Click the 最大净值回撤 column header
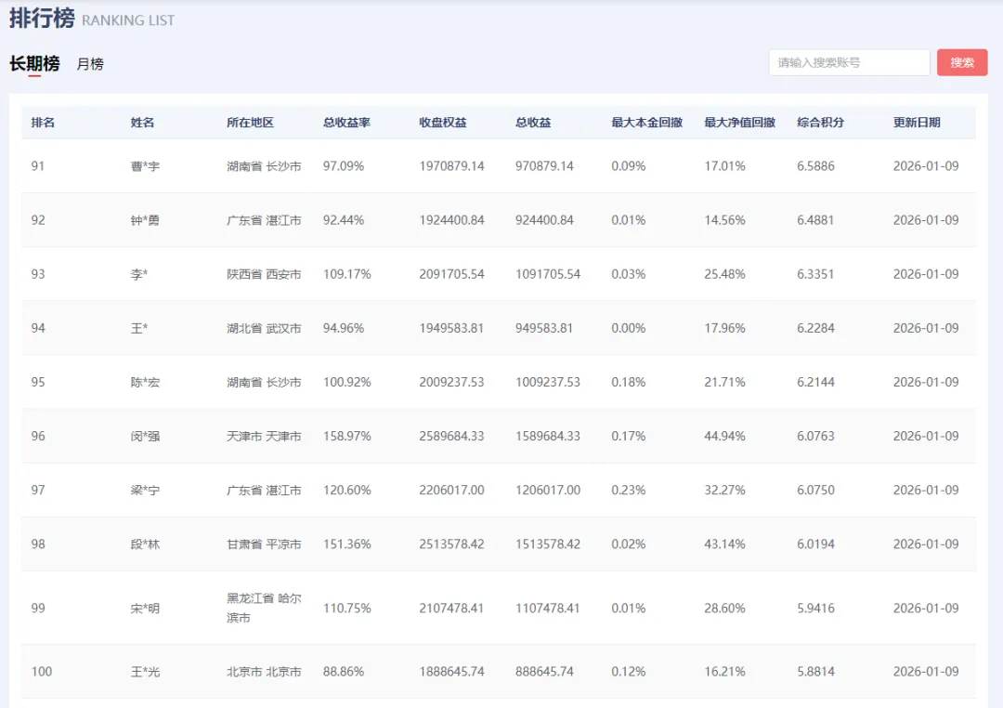 (740, 123)
